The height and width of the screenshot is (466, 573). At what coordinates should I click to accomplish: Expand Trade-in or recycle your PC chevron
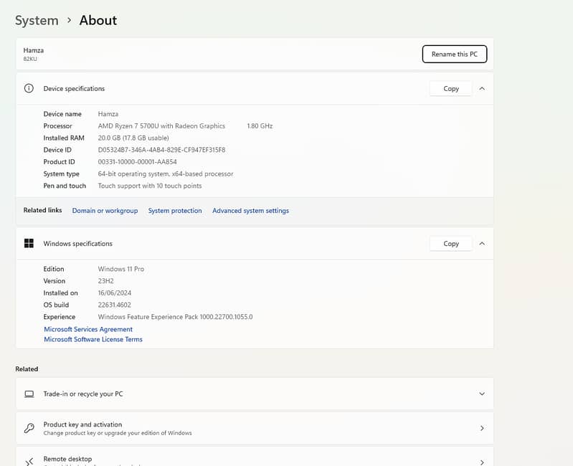482,394
